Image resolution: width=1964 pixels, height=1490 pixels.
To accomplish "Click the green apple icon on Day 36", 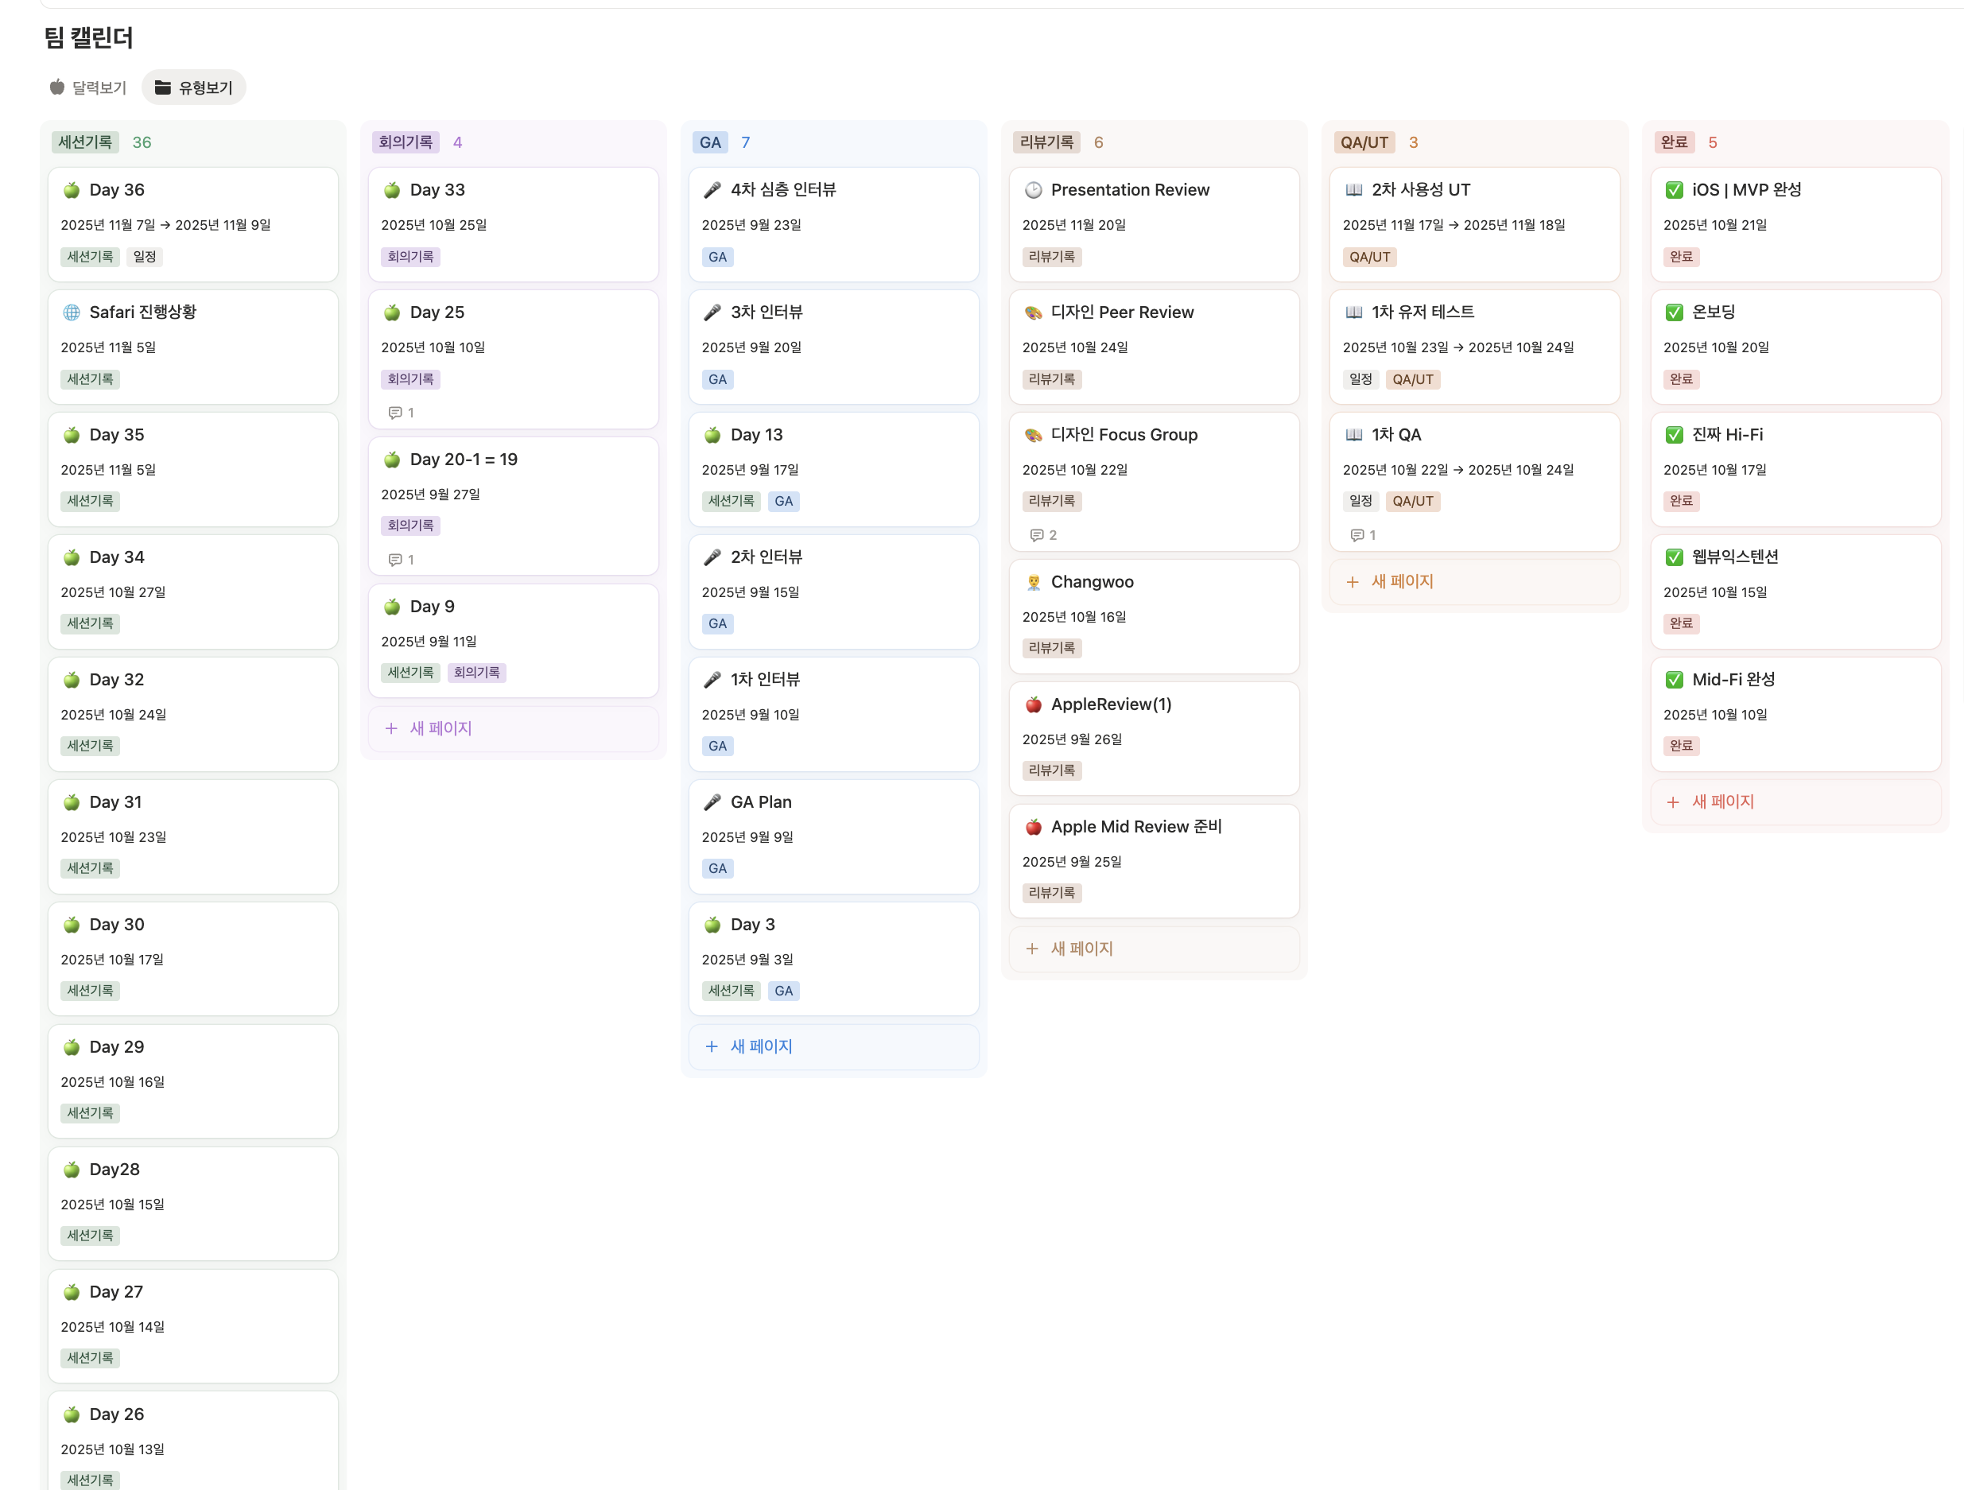I will pyautogui.click(x=72, y=190).
